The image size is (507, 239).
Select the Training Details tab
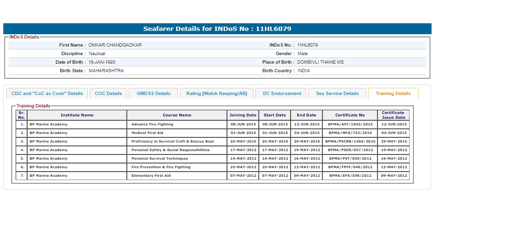(x=393, y=94)
